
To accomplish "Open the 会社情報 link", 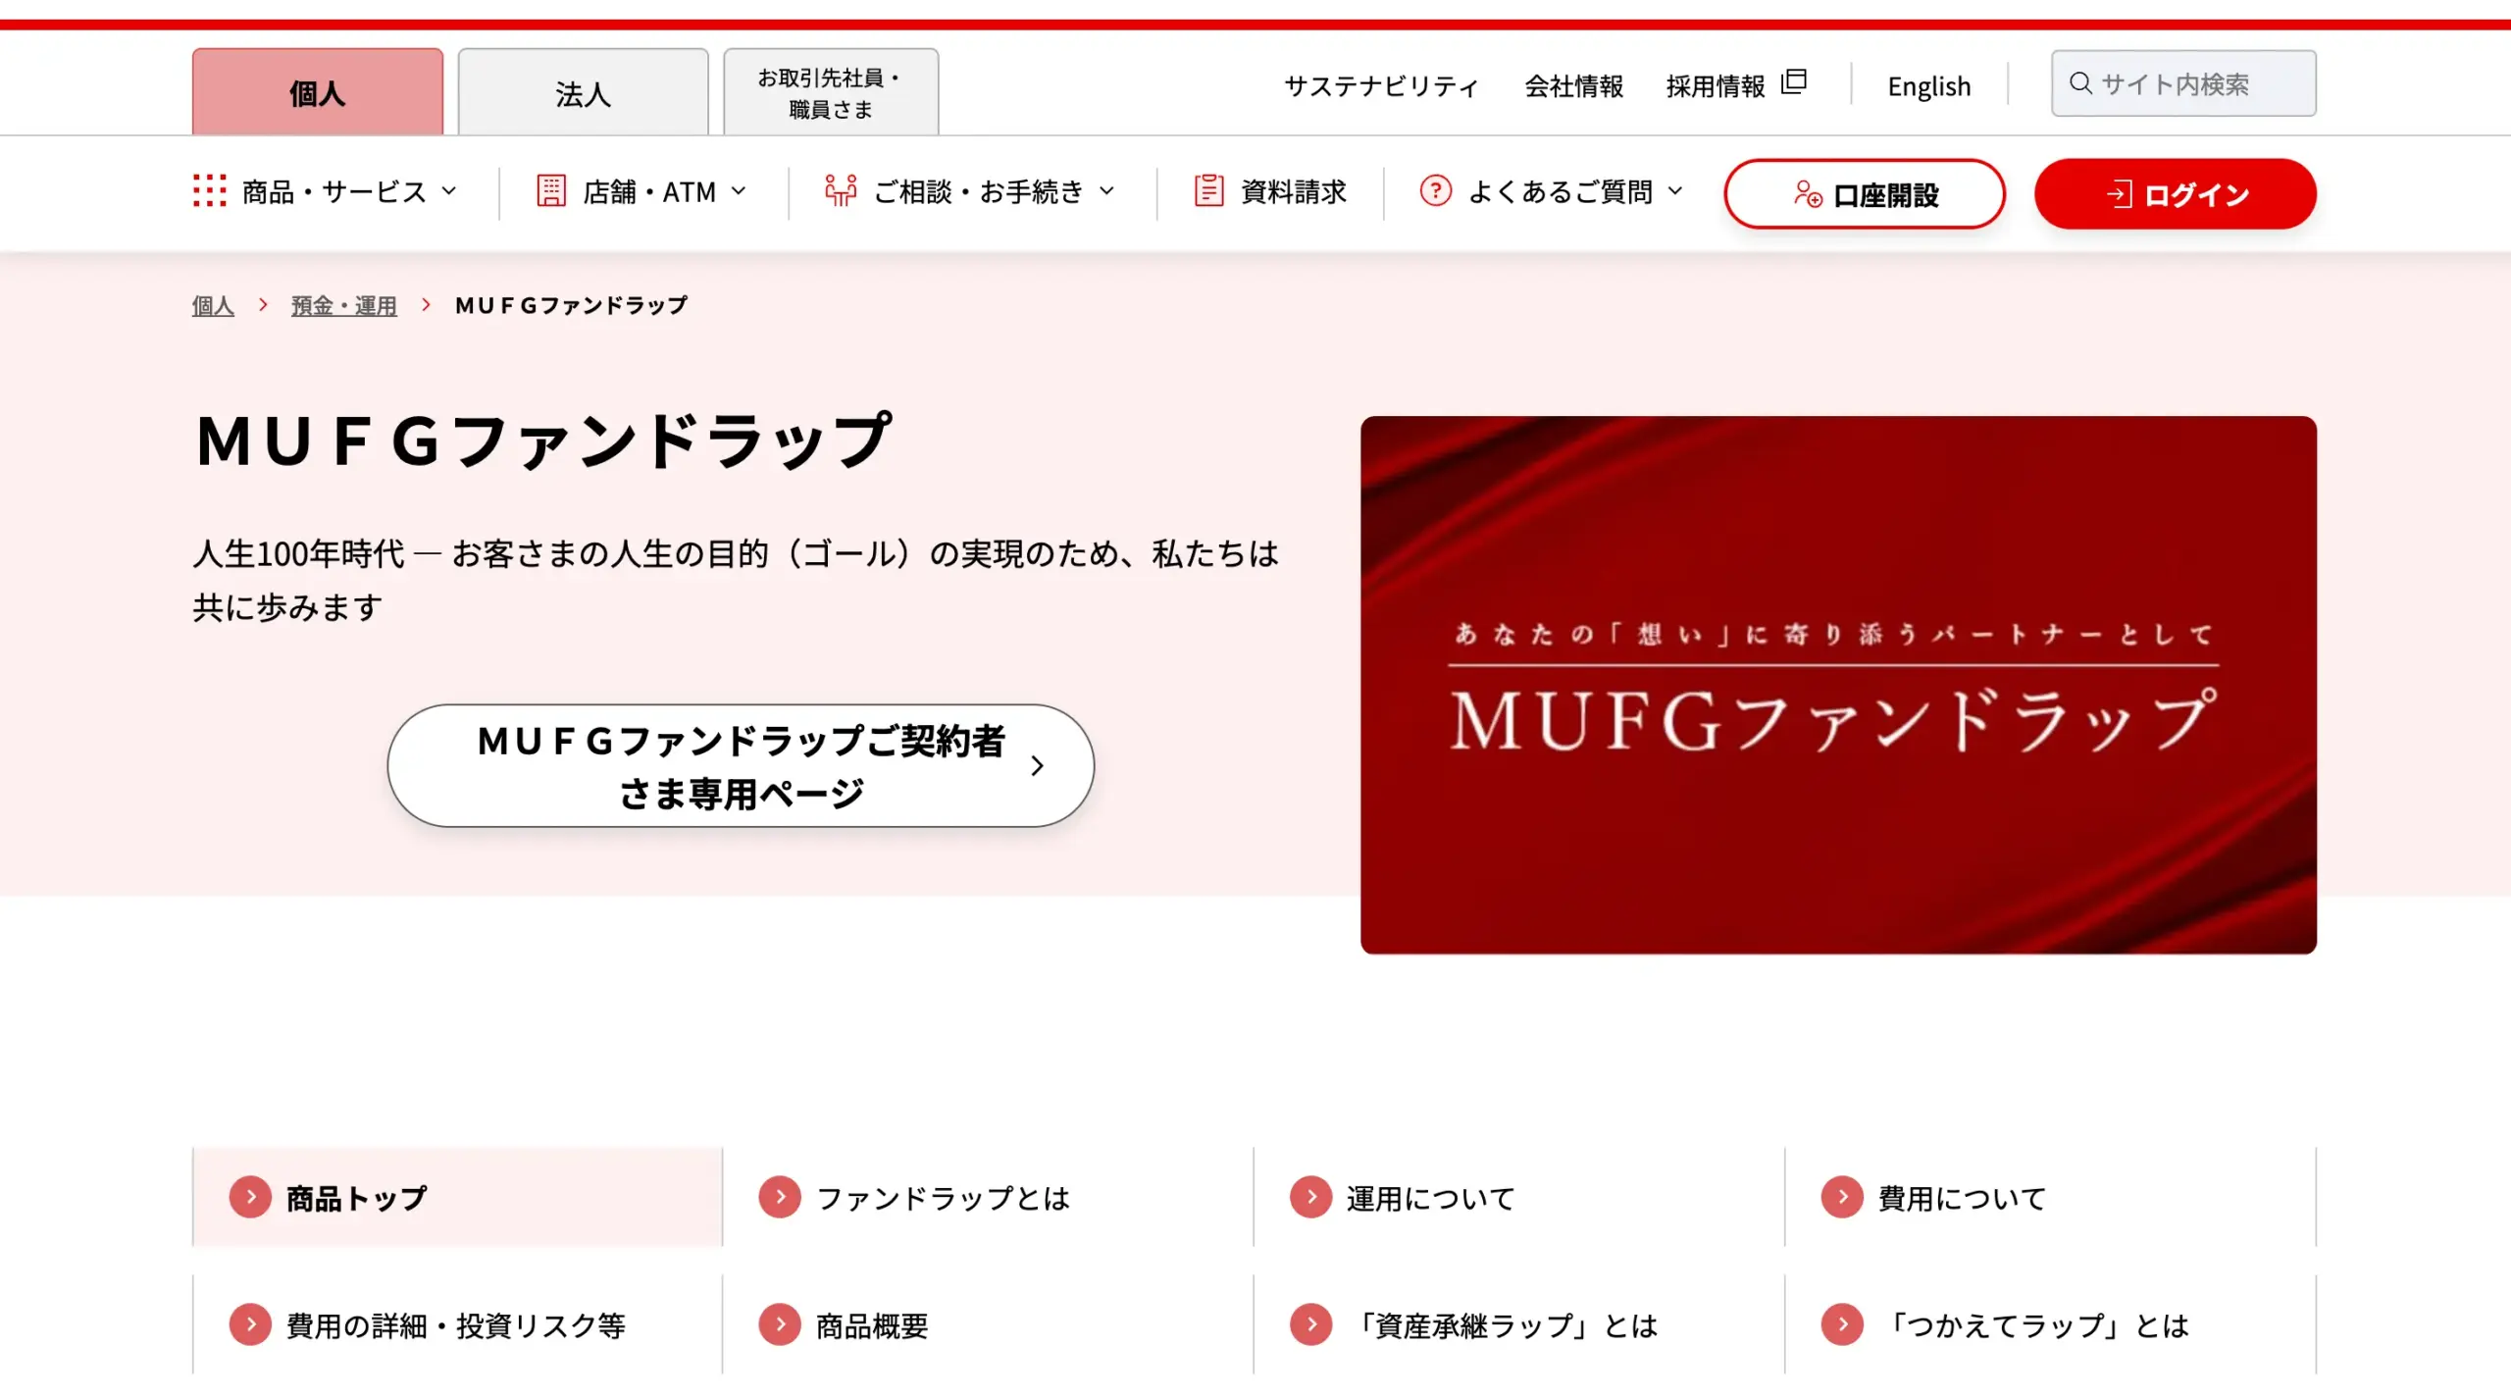I will click(x=1574, y=86).
